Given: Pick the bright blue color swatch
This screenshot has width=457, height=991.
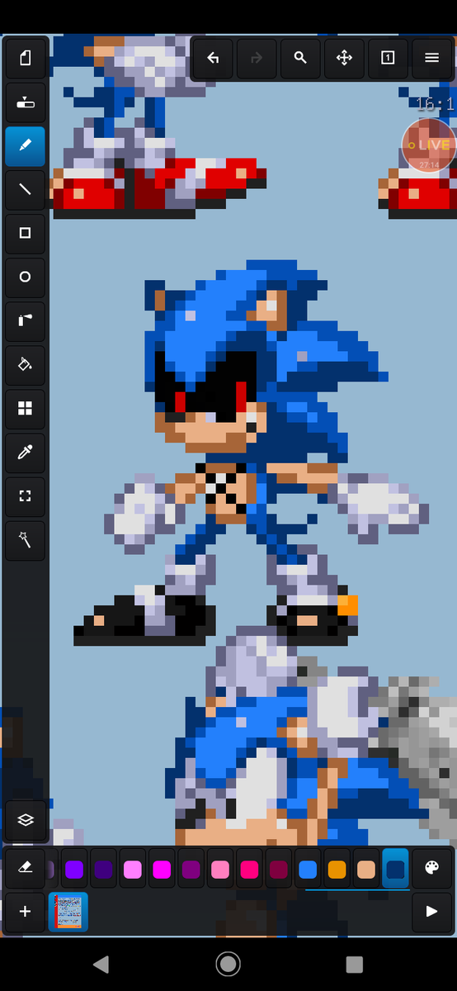Looking at the screenshot, I should click(308, 869).
